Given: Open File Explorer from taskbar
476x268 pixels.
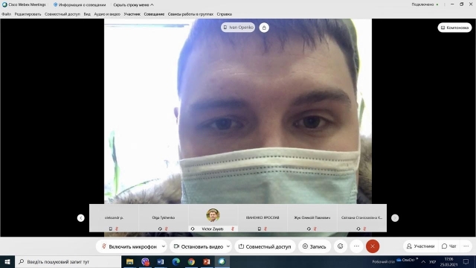Looking at the screenshot, I should tap(129, 261).
